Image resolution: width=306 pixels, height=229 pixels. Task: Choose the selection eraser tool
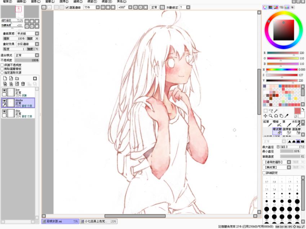(x=296, y=131)
